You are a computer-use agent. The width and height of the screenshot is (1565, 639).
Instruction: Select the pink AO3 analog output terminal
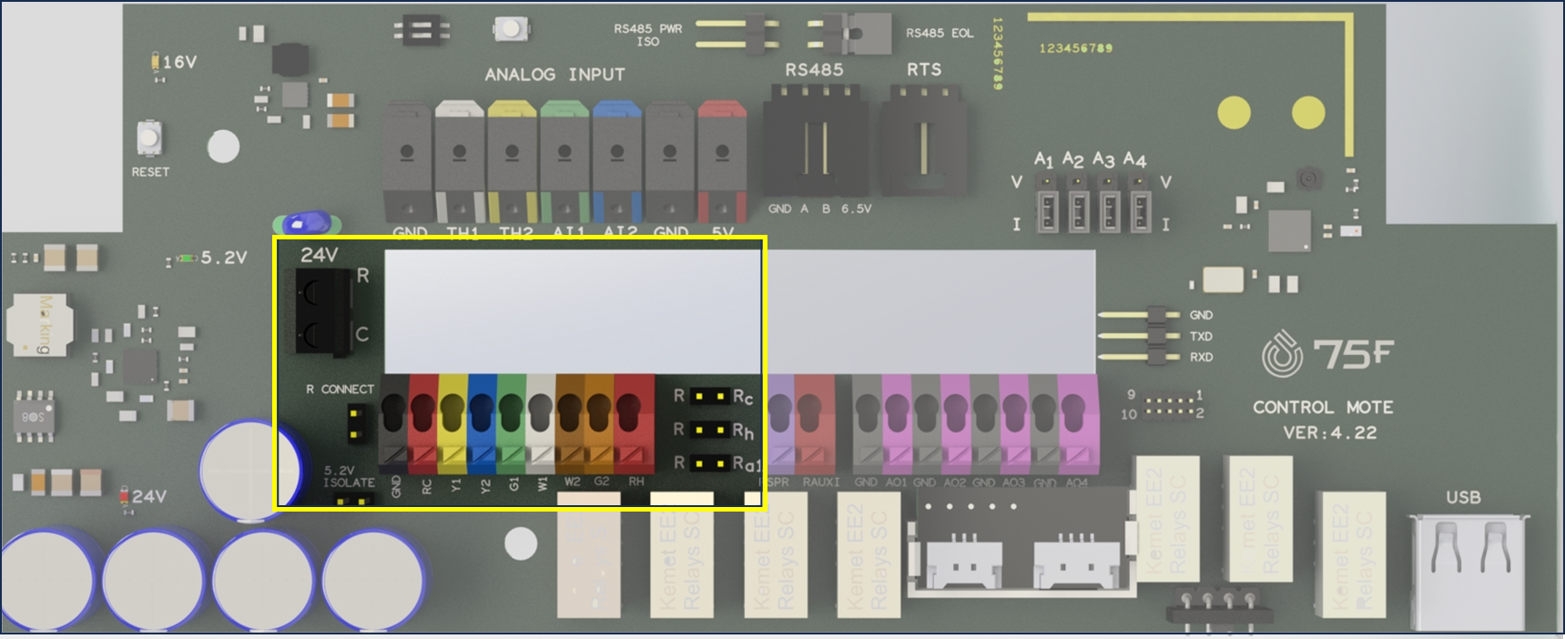click(1014, 423)
